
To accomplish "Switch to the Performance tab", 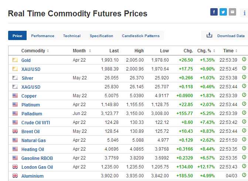I will pos(43,36).
